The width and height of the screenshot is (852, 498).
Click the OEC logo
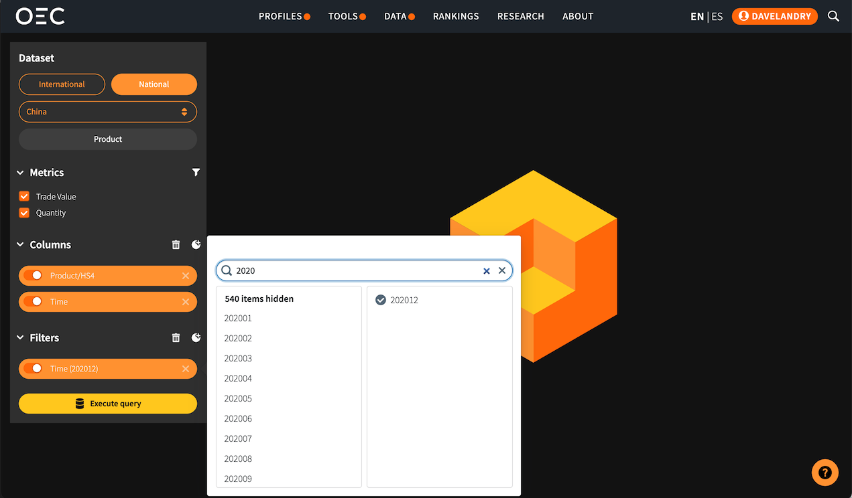click(40, 16)
